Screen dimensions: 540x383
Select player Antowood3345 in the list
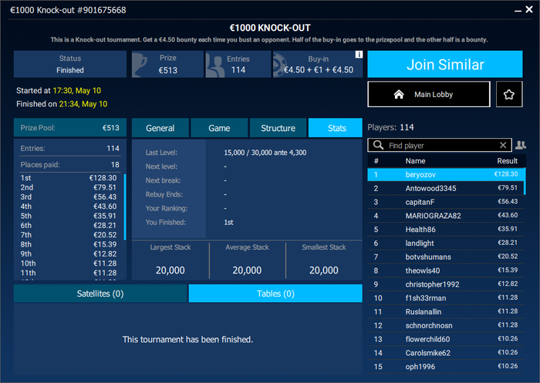(446, 188)
